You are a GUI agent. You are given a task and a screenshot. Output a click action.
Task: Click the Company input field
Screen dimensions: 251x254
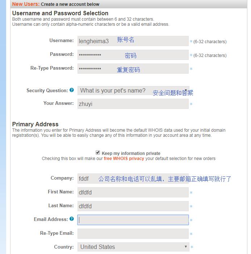click(133, 179)
